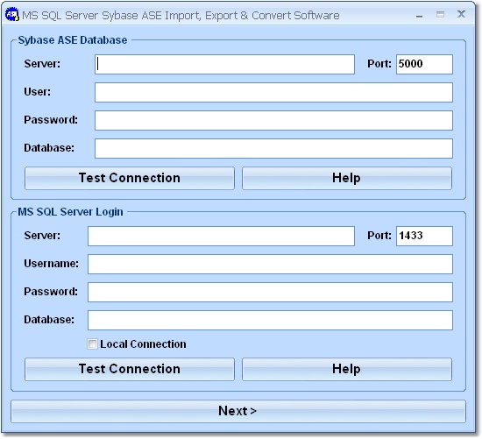
Task: Close the Import, Export & Convert window
Action: click(461, 14)
